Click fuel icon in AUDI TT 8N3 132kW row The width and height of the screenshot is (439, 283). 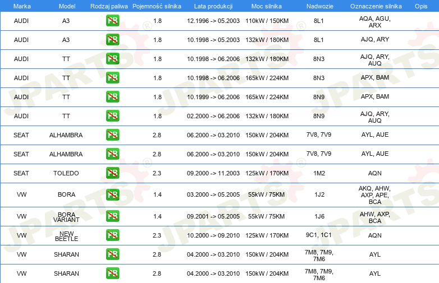(x=112, y=59)
